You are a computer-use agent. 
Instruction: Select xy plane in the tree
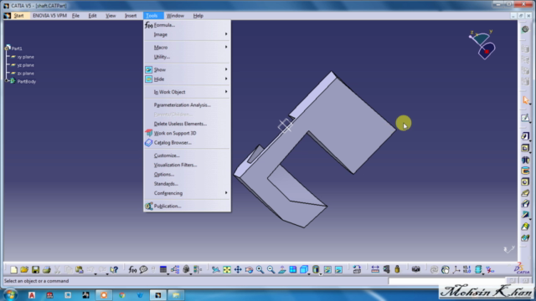[x=25, y=57]
